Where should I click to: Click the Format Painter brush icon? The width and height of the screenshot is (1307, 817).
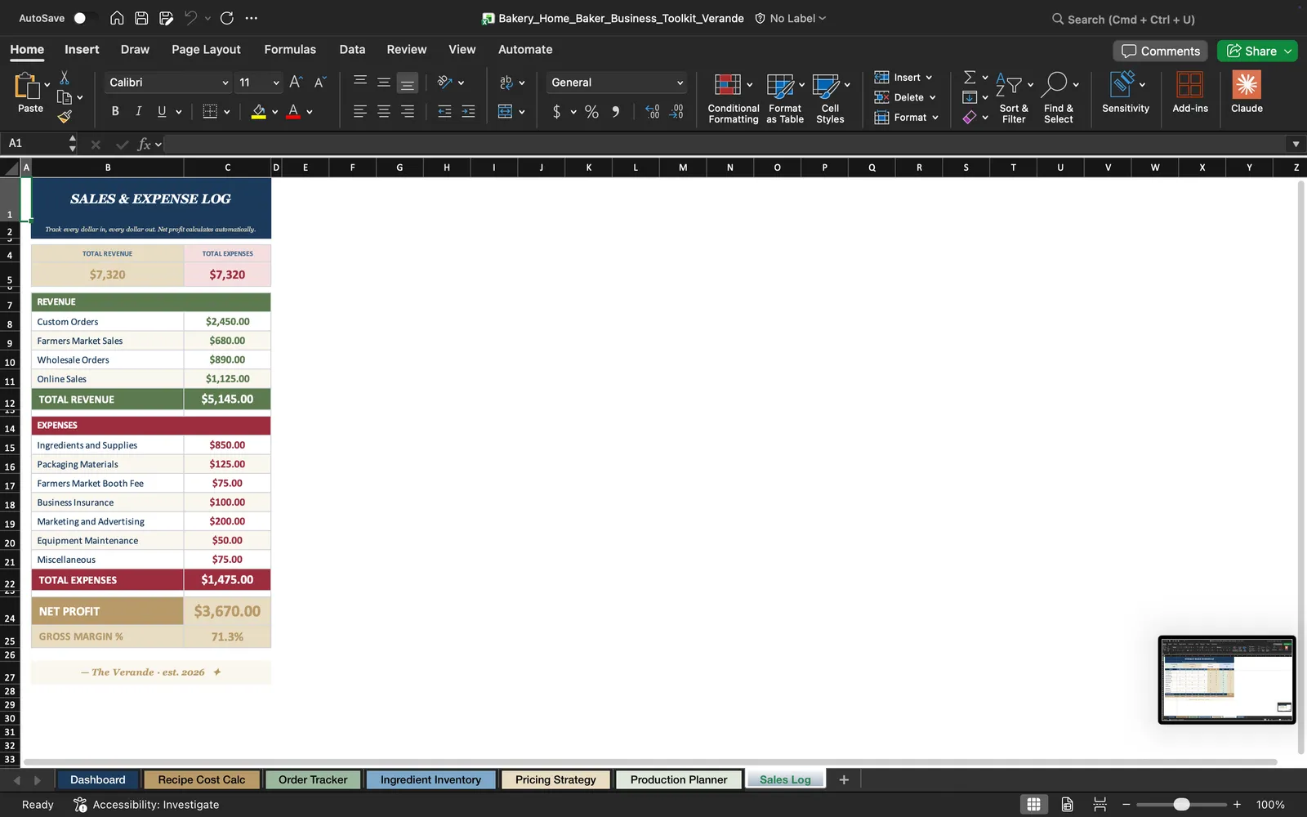[65, 117]
